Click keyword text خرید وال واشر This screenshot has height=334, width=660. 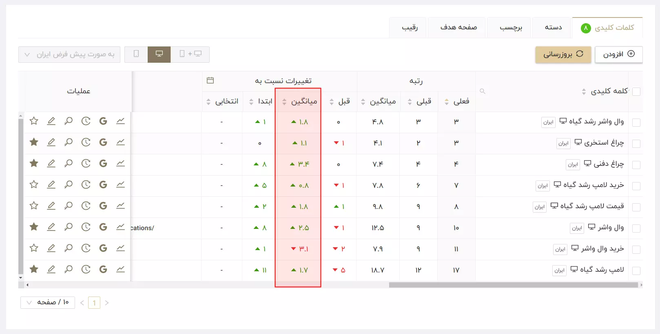[x=602, y=248]
